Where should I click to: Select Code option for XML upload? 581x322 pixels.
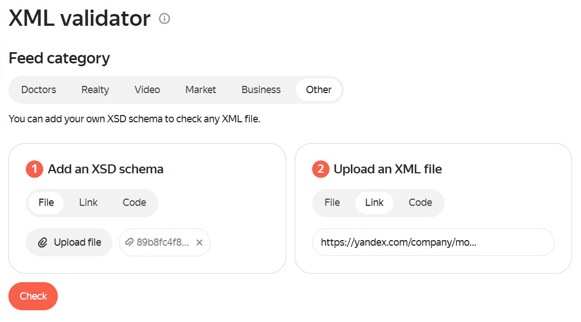pos(420,203)
